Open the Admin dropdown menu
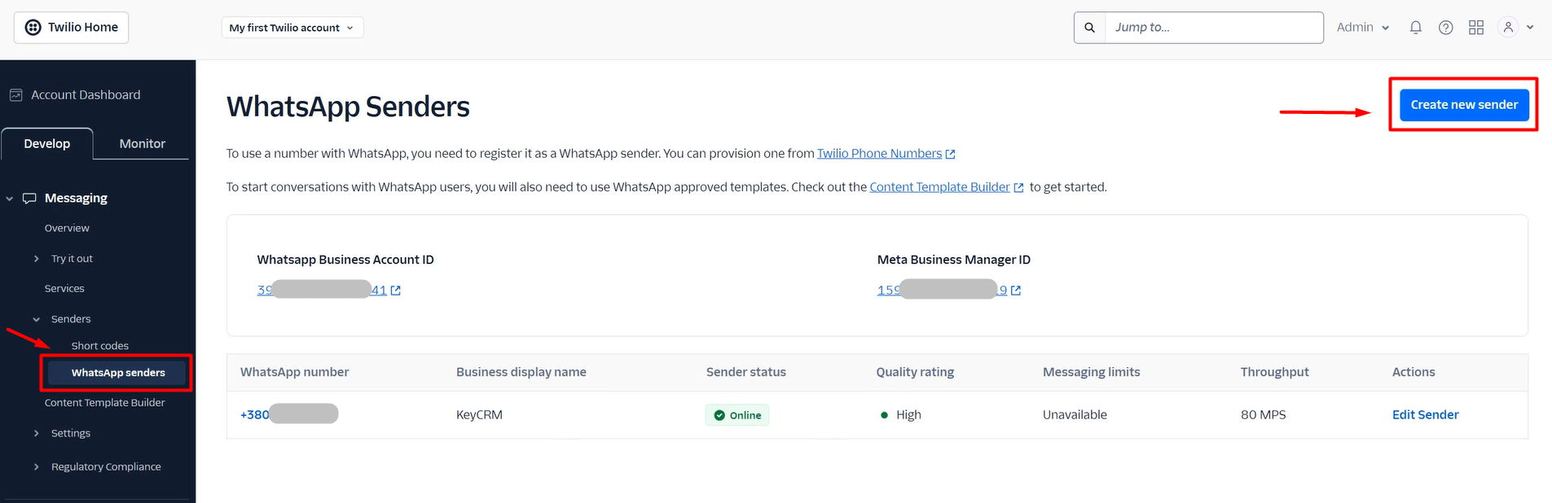Viewport: 1552px width, 503px height. 1362,28
